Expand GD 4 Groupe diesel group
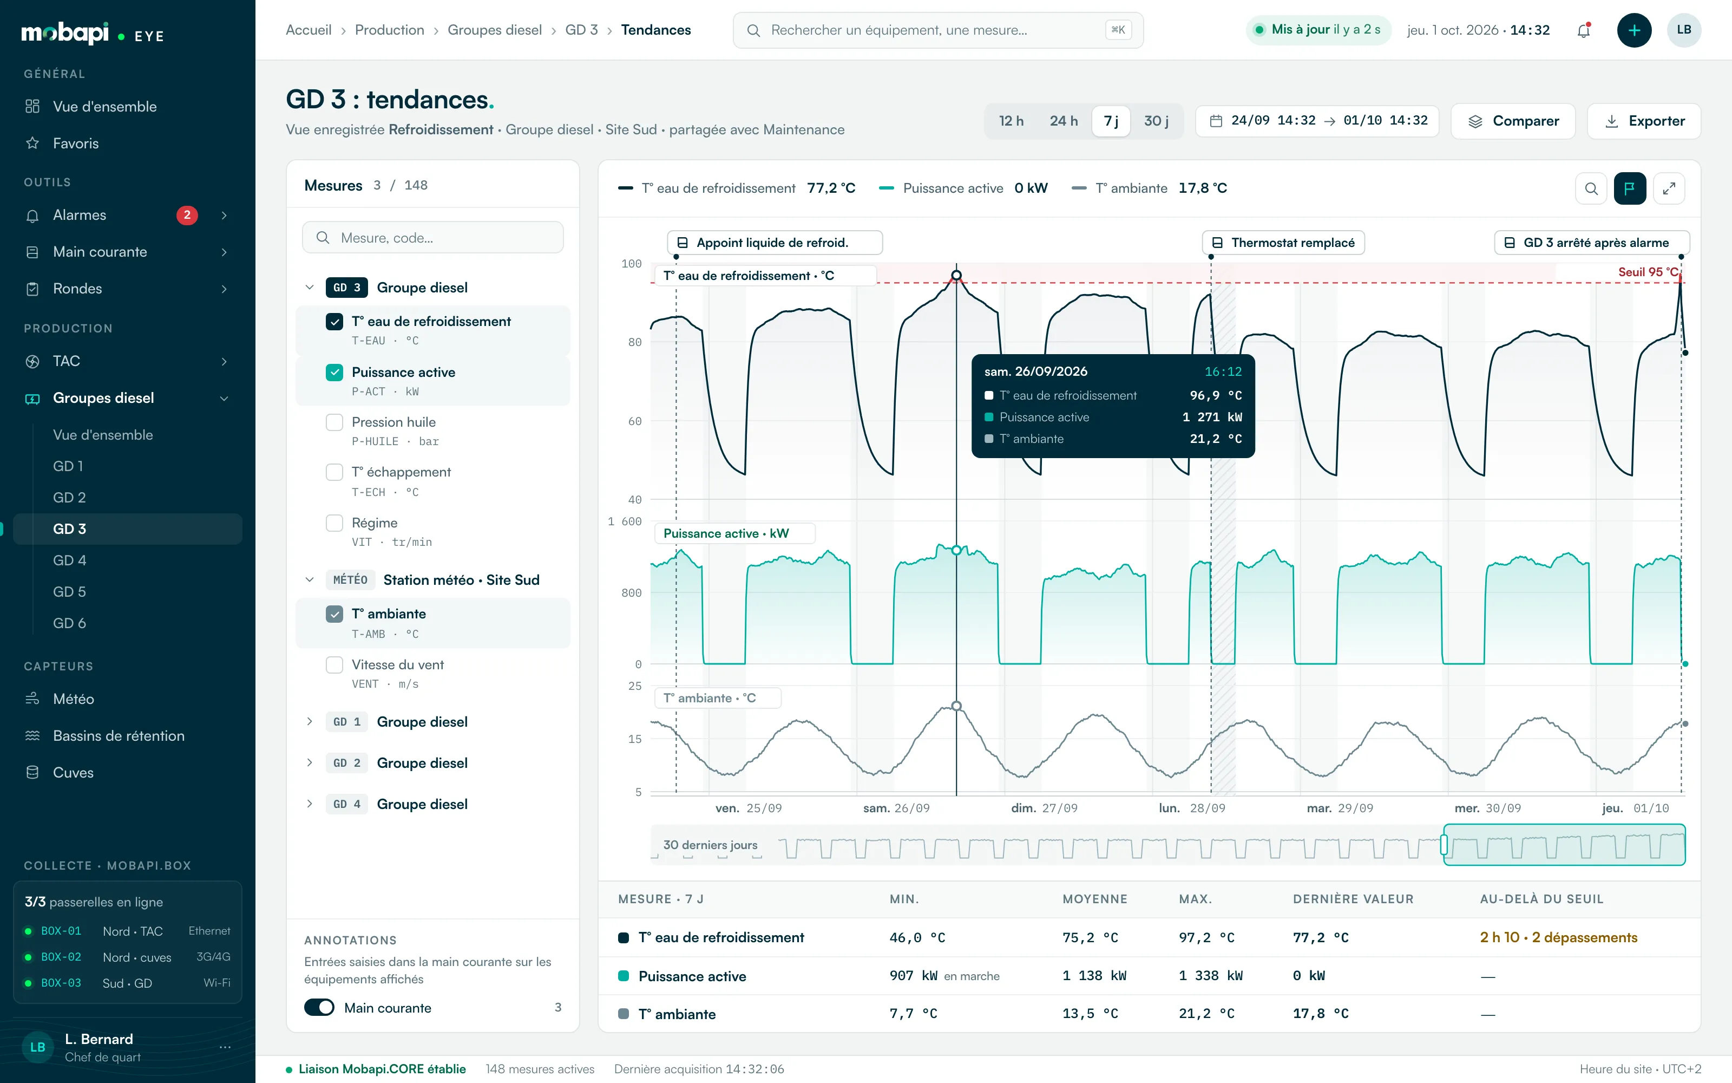 pos(309,804)
